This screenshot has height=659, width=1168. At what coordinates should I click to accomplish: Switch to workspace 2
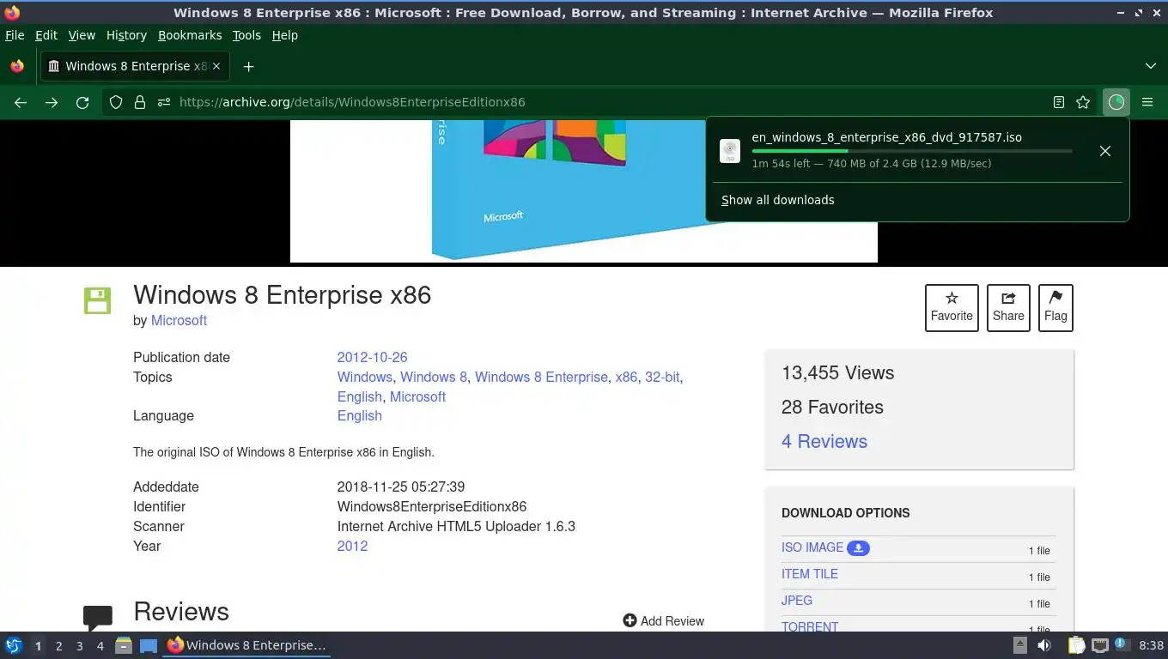(58, 646)
